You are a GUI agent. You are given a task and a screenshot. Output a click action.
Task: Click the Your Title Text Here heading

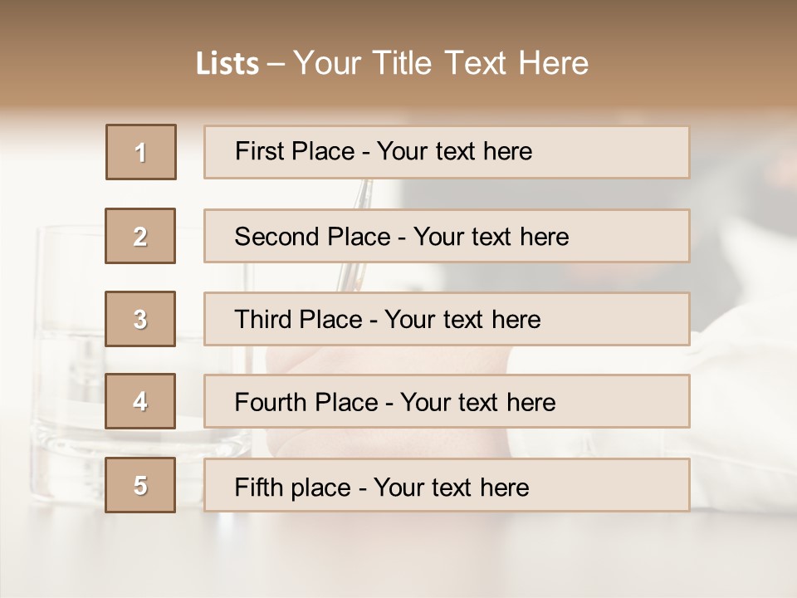[440, 63]
